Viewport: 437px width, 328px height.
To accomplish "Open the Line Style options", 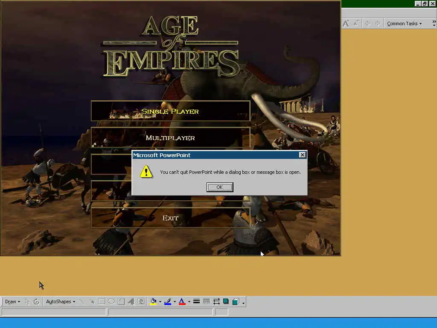I will point(196,302).
